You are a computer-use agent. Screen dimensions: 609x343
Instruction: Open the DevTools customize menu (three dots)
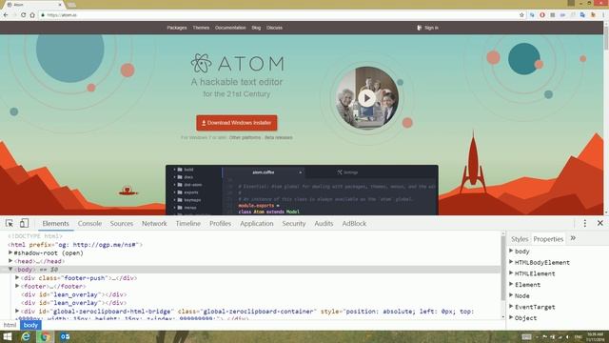click(x=585, y=223)
